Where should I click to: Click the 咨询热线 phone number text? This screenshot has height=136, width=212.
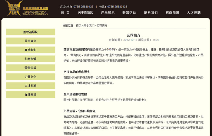click(x=77, y=7)
